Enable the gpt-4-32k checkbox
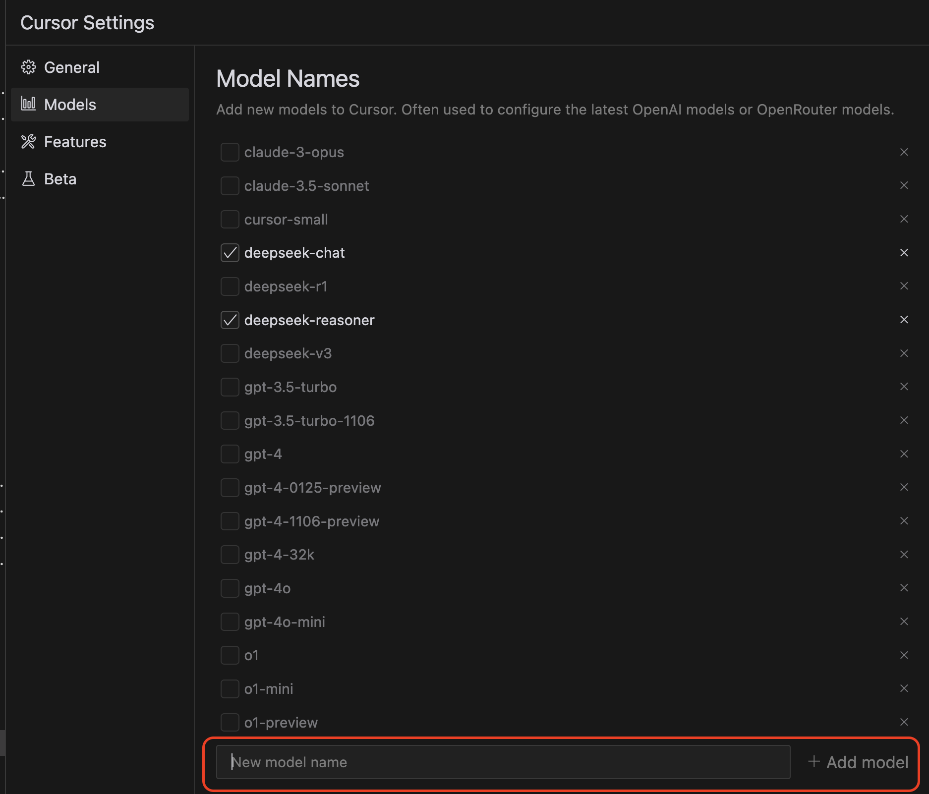This screenshot has height=794, width=929. pos(230,555)
